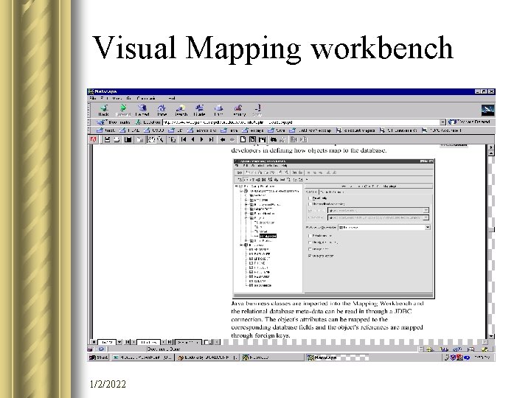This screenshot has width=531, height=398.
Task: Go to first page in Acrobat toolbar
Action: [x=184, y=139]
